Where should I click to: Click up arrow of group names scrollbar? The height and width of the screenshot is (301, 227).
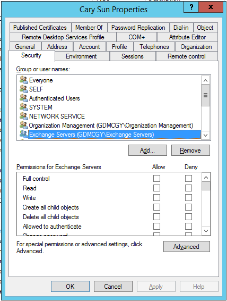tap(206, 80)
